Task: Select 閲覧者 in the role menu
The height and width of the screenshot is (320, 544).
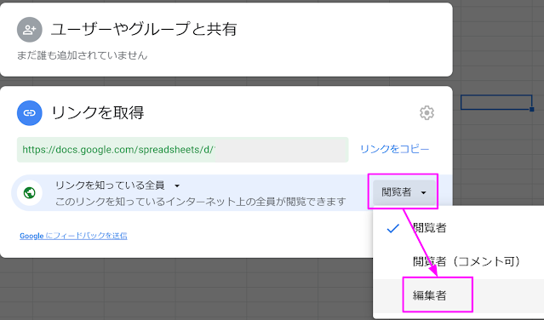Action: (430, 228)
